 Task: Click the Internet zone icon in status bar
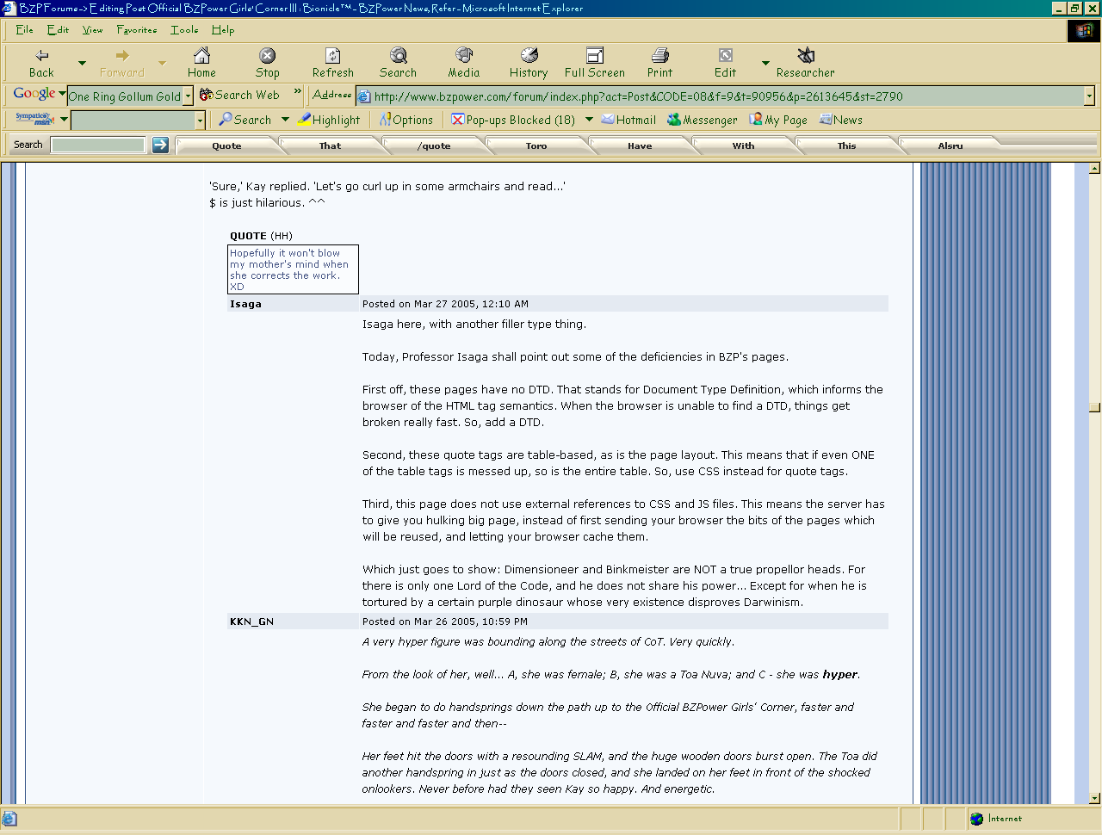(x=976, y=819)
